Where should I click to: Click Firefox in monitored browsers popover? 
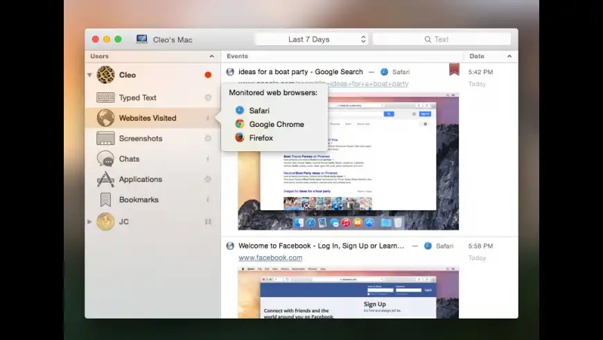click(x=261, y=138)
